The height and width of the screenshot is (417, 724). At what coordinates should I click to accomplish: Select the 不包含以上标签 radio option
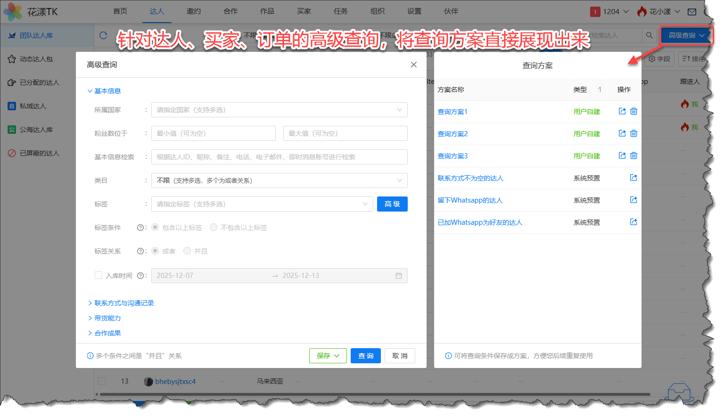[x=214, y=228]
